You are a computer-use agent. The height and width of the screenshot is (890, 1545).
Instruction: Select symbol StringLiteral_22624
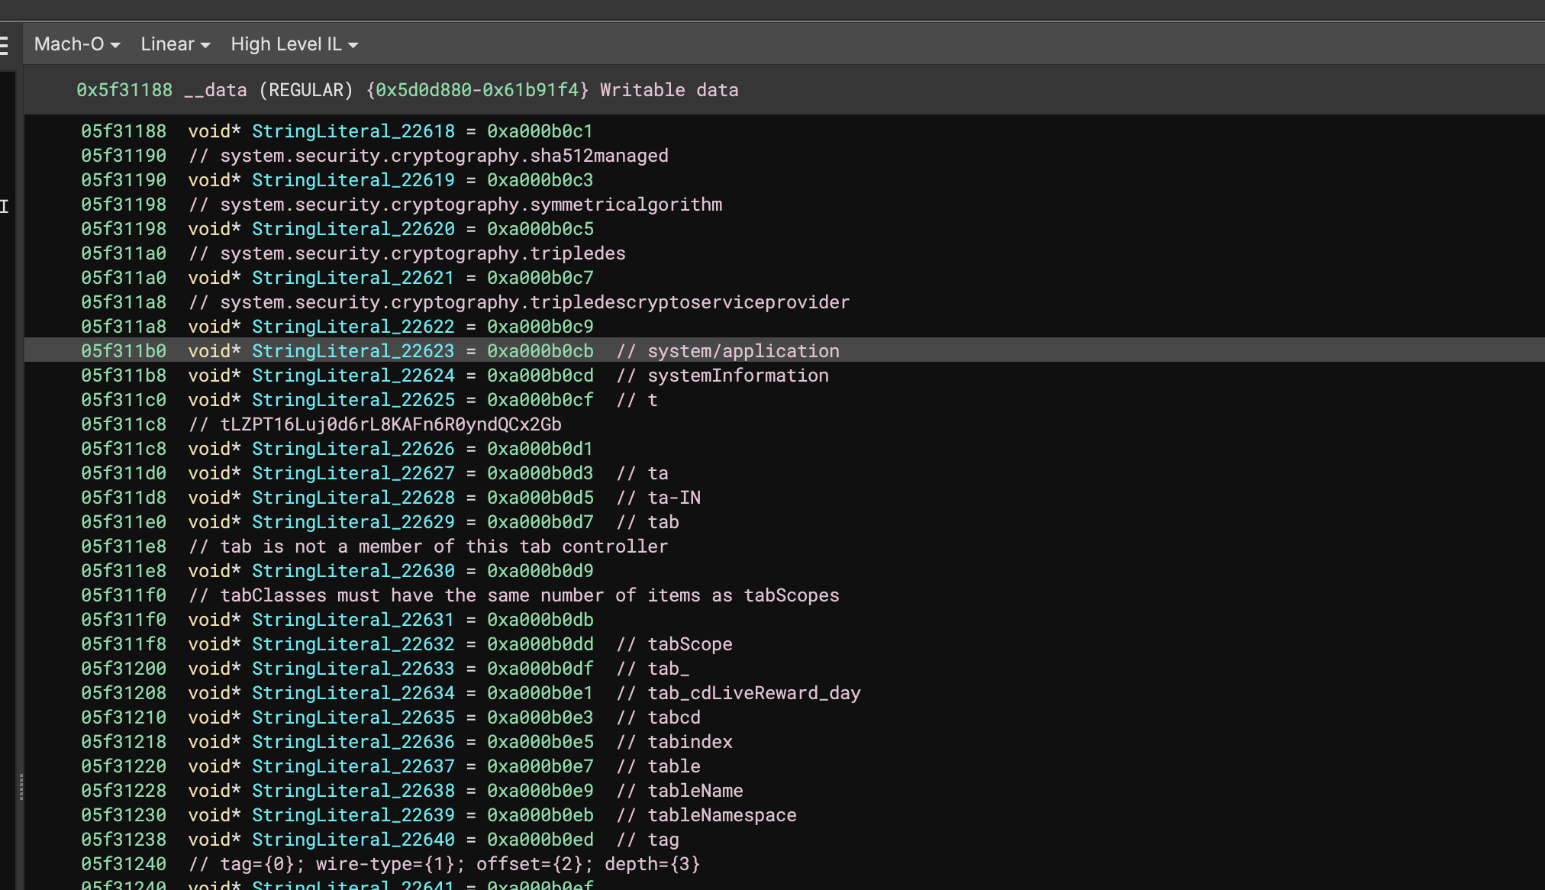pyautogui.click(x=353, y=376)
